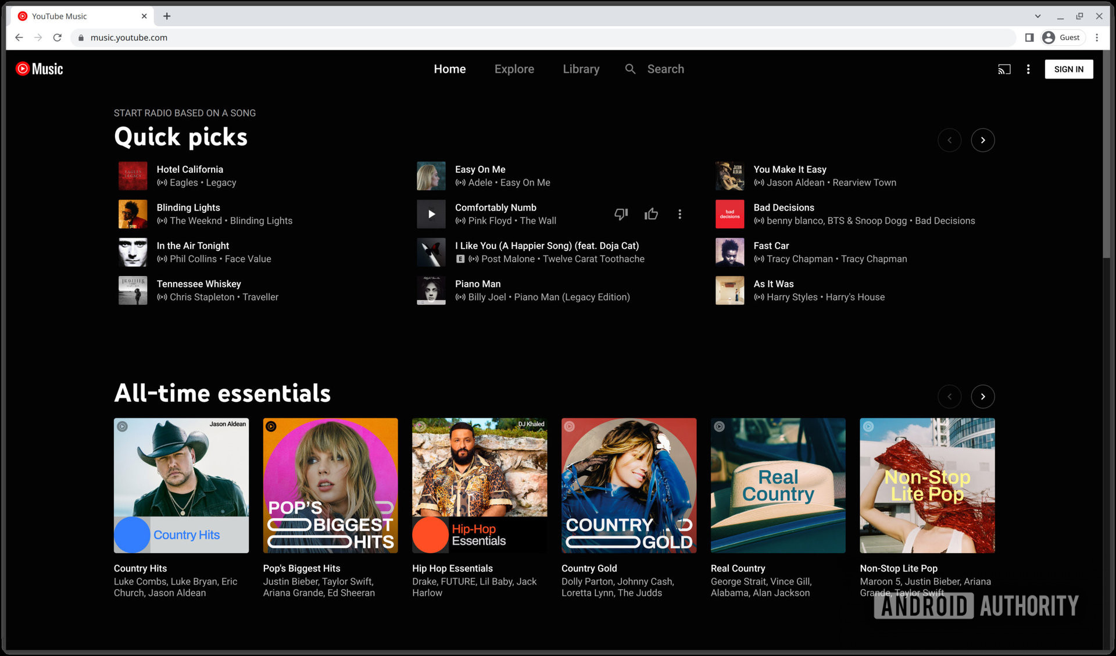Click the YouTube Music logo

click(40, 69)
